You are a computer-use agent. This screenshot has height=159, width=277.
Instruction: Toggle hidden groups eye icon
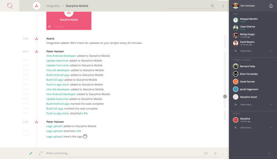235,128
